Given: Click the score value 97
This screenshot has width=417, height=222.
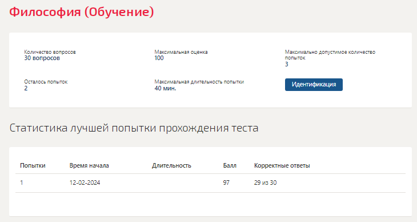Looking at the screenshot, I should pyautogui.click(x=226, y=183).
